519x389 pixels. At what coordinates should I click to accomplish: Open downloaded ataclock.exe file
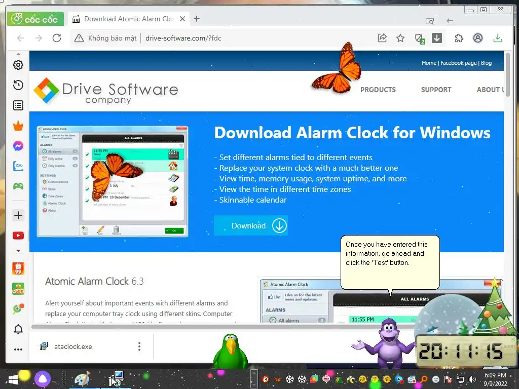(73, 346)
